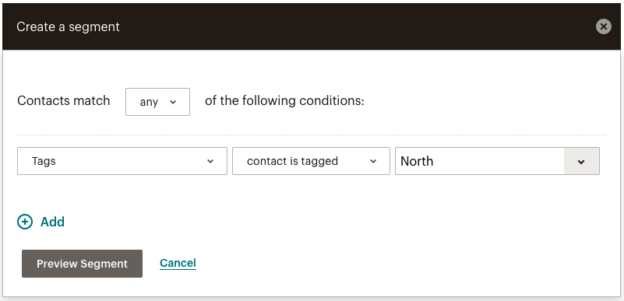Click the contact is tagged text
624x301 pixels.
pos(292,161)
